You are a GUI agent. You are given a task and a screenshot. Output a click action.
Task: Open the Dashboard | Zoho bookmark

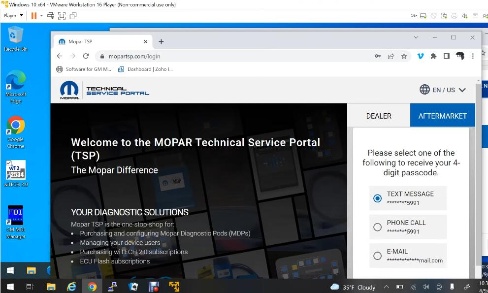click(145, 69)
